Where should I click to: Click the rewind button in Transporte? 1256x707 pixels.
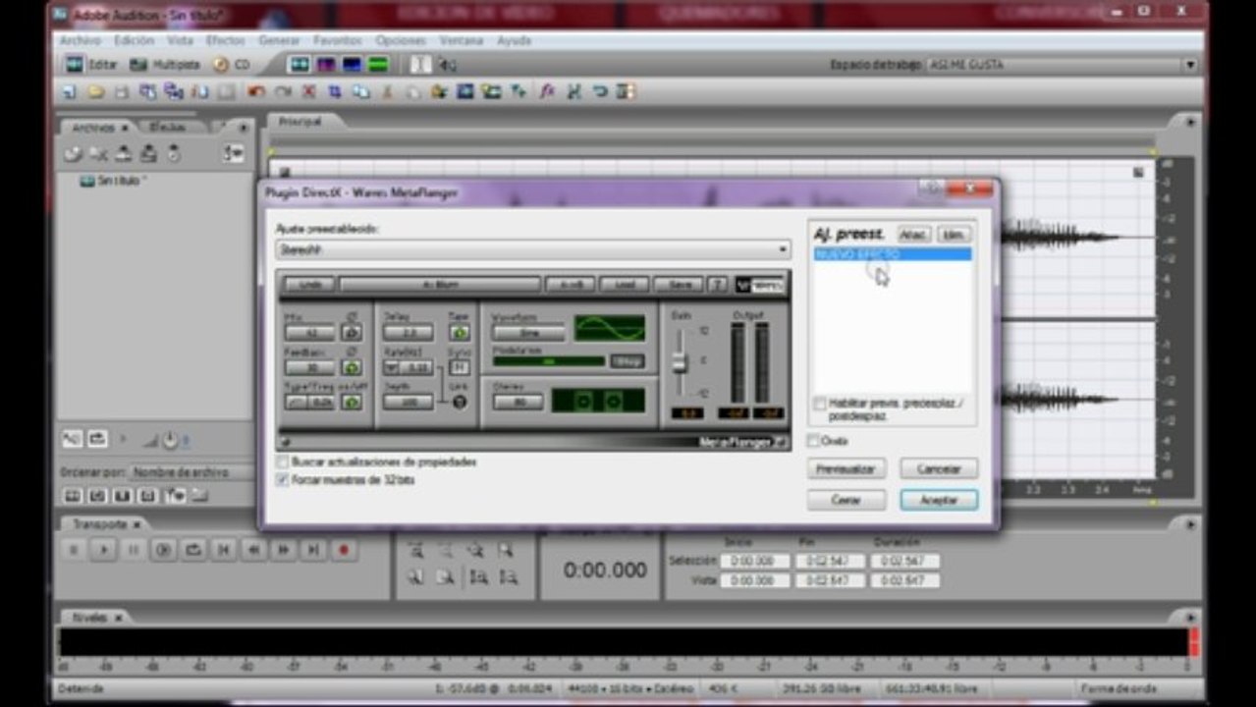point(253,550)
